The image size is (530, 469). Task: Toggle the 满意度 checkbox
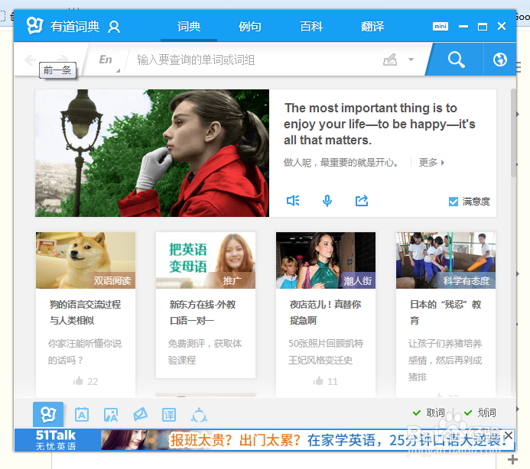coord(454,202)
